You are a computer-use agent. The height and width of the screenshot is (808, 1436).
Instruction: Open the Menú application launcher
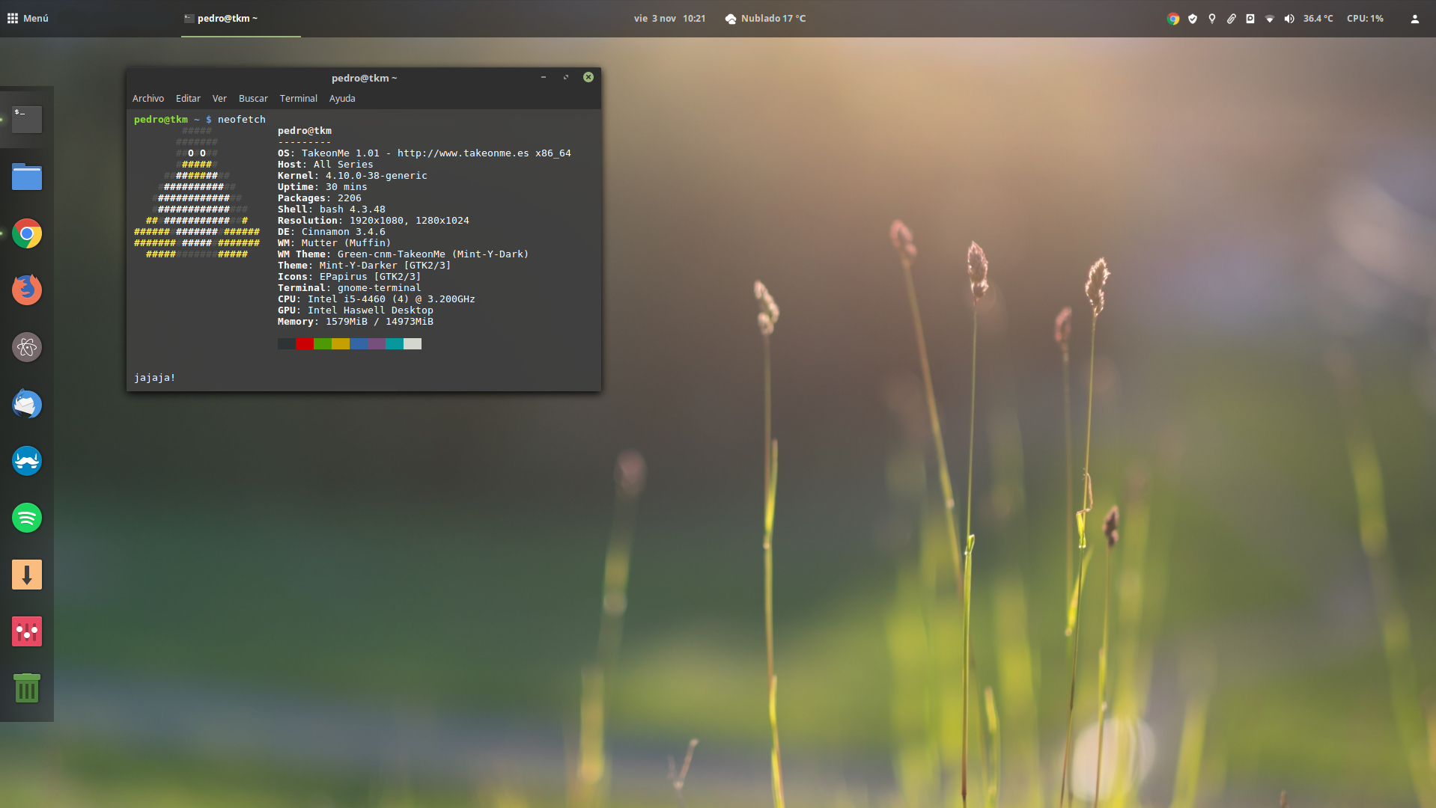tap(28, 19)
